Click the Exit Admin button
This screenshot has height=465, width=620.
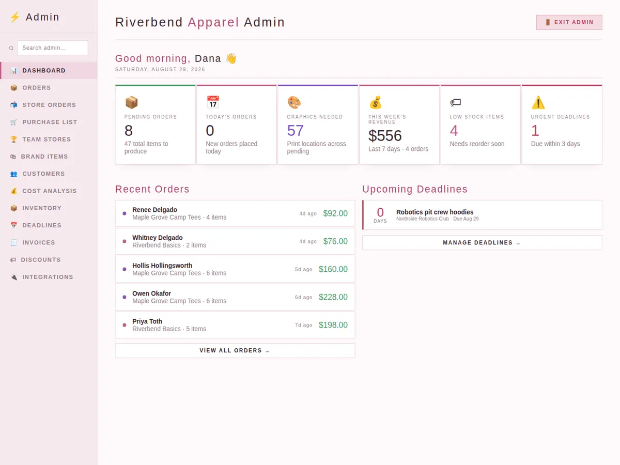tap(569, 22)
